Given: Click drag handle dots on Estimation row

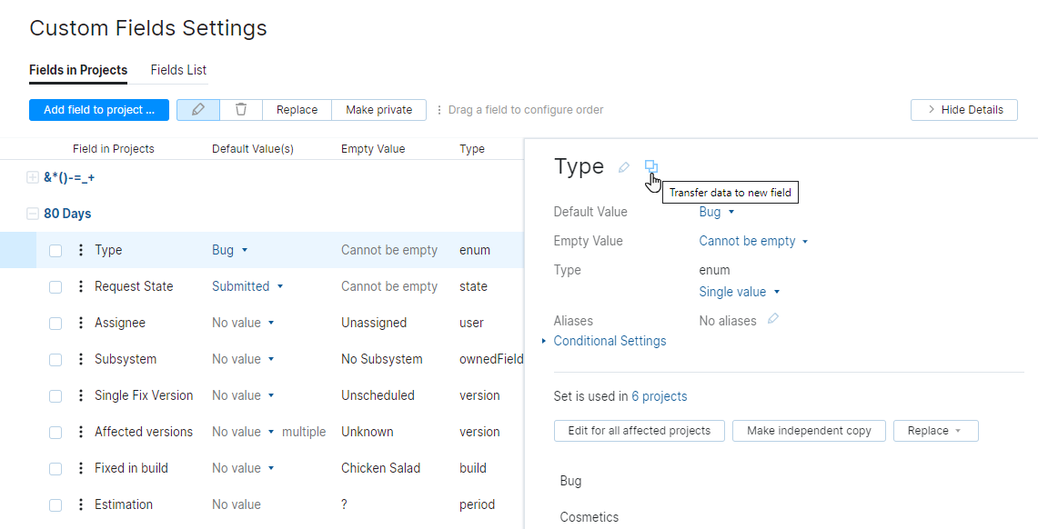Looking at the screenshot, I should [x=80, y=504].
